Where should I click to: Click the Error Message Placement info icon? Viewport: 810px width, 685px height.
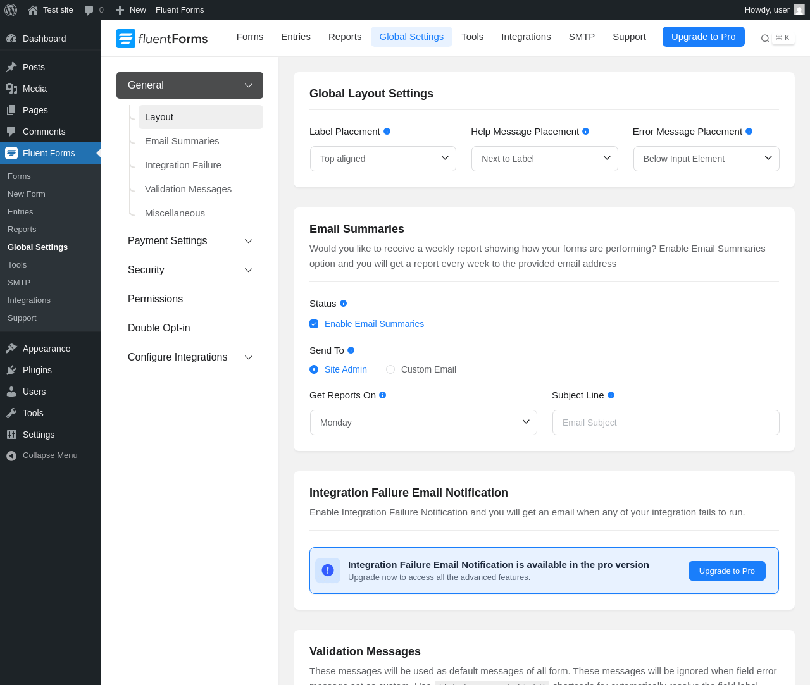[749, 132]
